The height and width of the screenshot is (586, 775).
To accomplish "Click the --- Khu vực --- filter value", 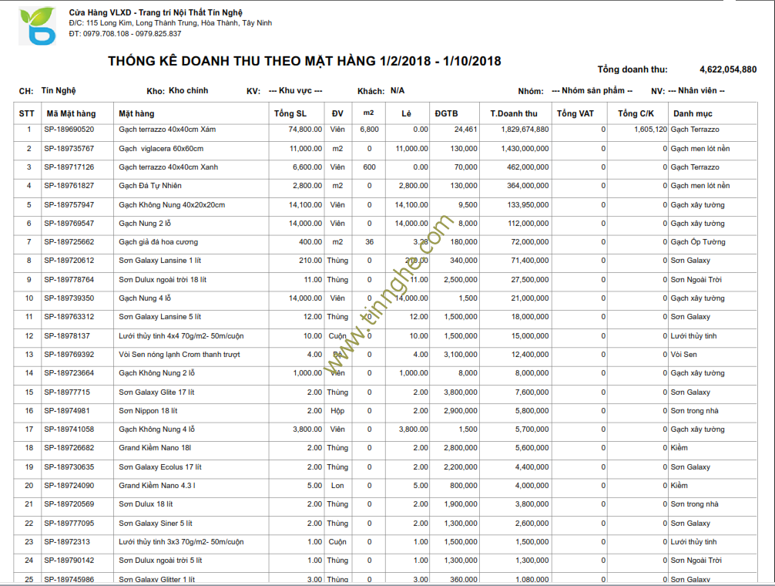I will coord(296,90).
